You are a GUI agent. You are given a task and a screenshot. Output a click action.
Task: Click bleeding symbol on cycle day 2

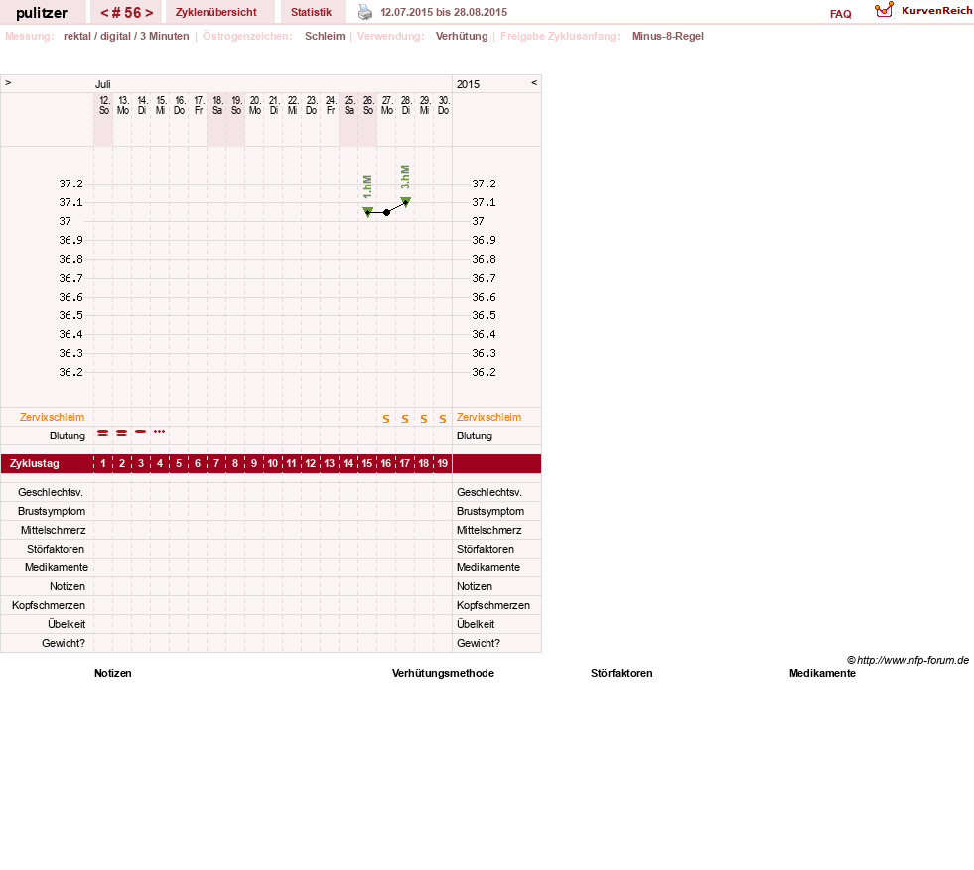point(122,433)
